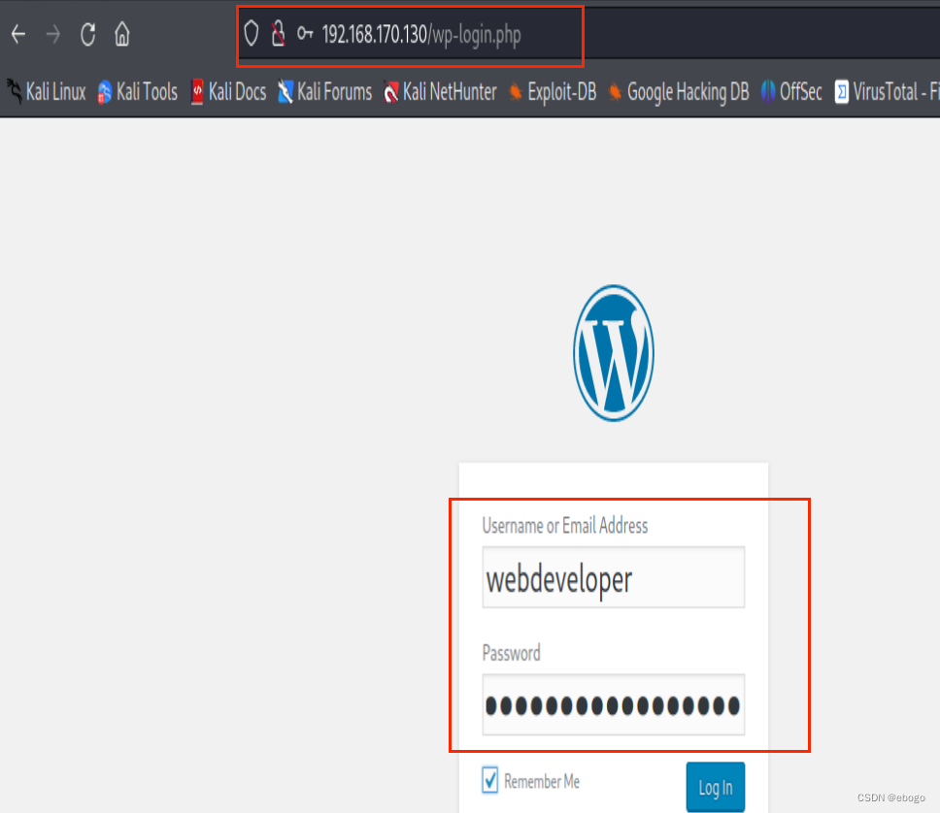The image size is (940, 813).
Task: Click the shield tracking protection icon
Action: pyautogui.click(x=252, y=34)
